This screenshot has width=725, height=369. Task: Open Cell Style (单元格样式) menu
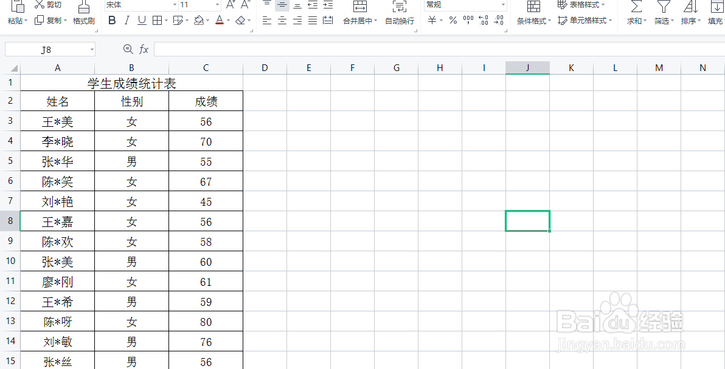[x=585, y=20]
